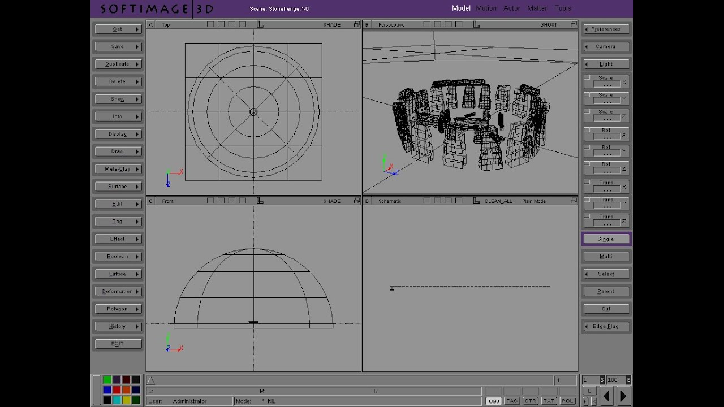724x407 pixels.
Task: Pick the yellow color swatch
Action: pos(126,400)
